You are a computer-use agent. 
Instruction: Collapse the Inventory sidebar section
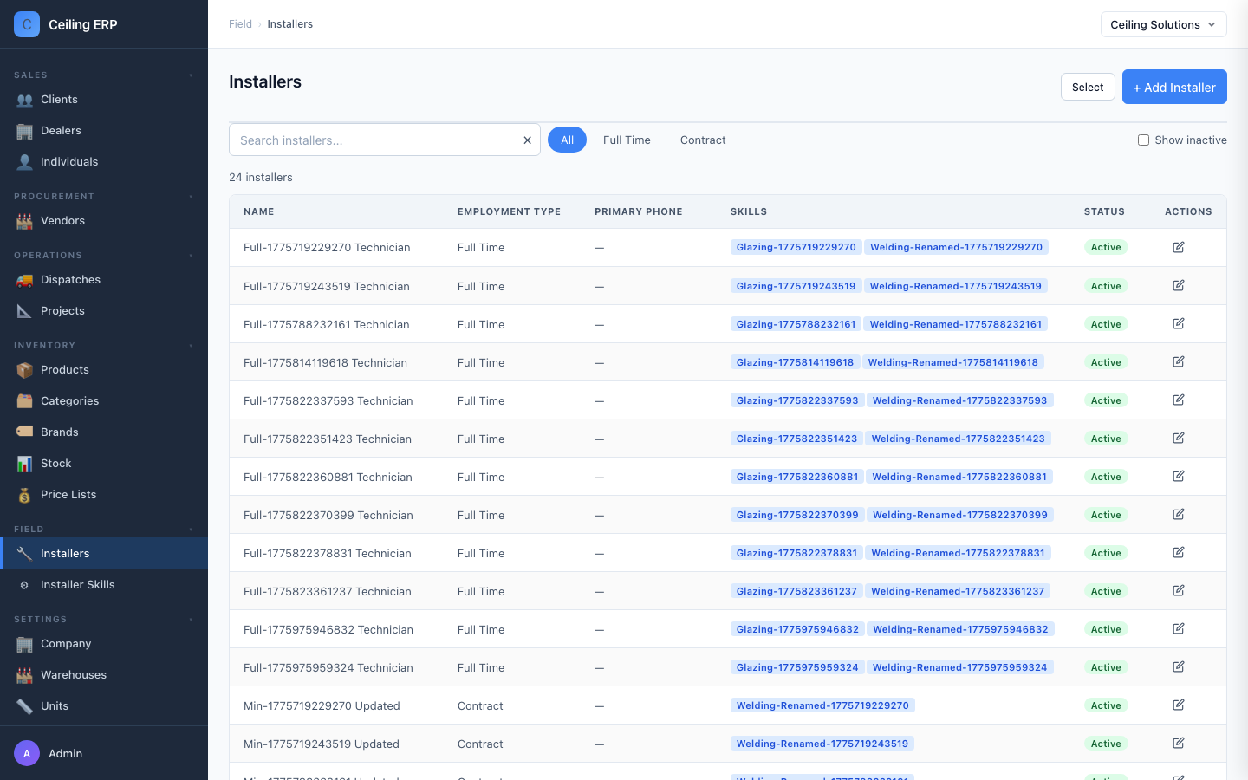pos(191,346)
